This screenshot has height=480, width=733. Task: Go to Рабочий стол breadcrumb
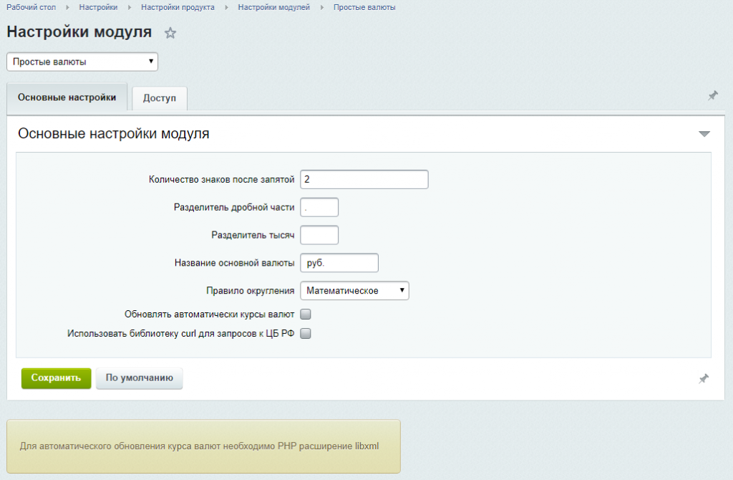tap(31, 7)
